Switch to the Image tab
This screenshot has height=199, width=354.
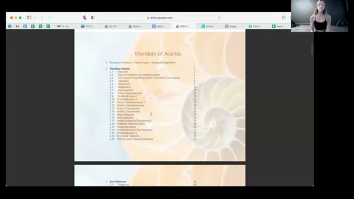tap(232, 27)
